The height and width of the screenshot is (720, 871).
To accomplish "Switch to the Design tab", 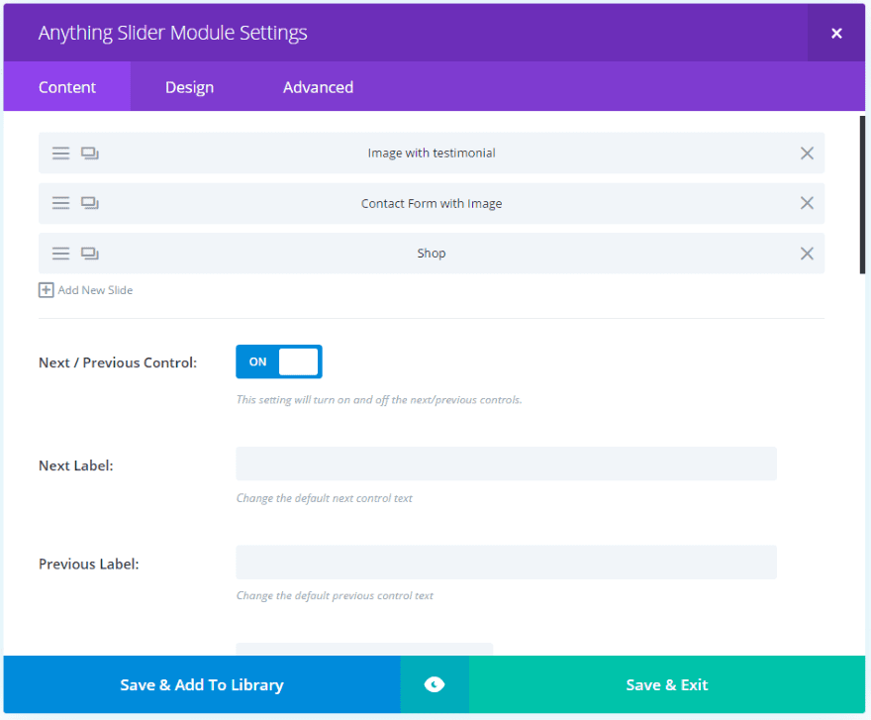I will click(189, 87).
